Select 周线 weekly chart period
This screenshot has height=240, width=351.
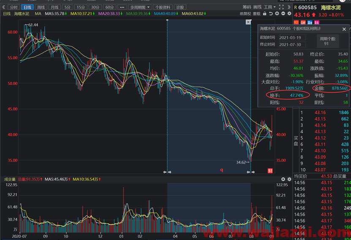[x=41, y=7]
